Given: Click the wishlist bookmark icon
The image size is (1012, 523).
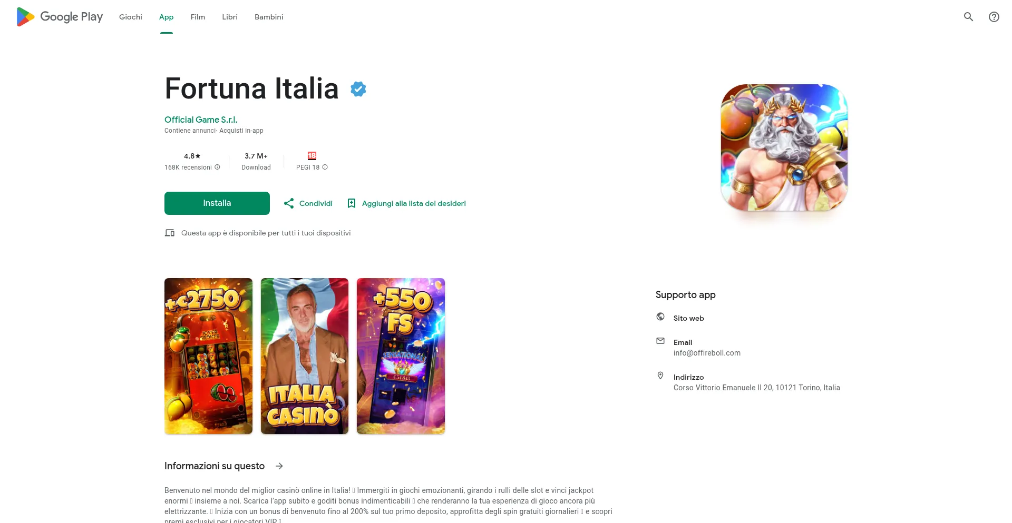Looking at the screenshot, I should (x=352, y=203).
